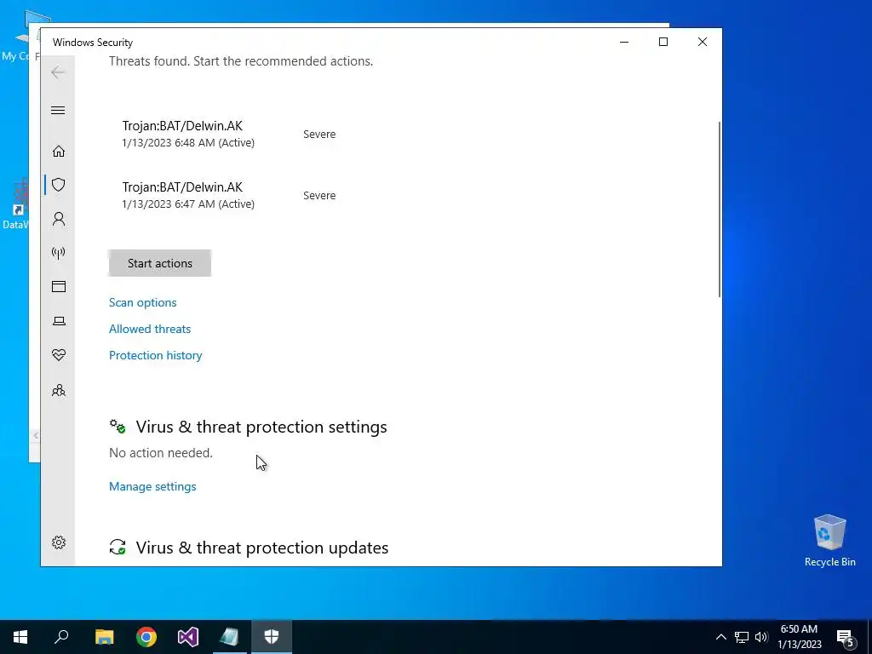Open the Settings gear in sidebar
This screenshot has height=654, width=872.
coord(59,542)
